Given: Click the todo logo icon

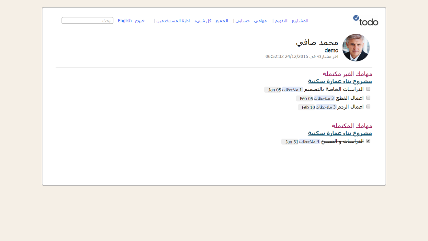Looking at the screenshot, I should [365, 21].
